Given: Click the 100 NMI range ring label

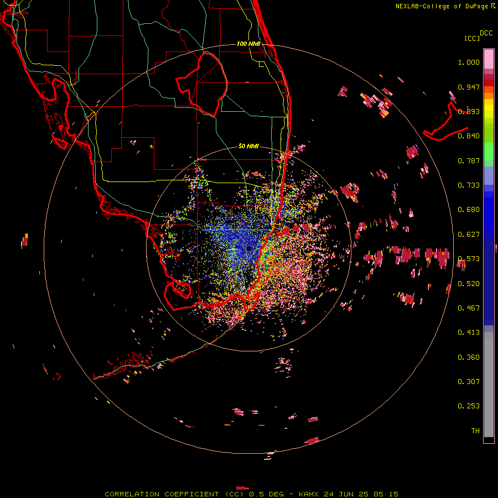Looking at the screenshot, I should click(248, 44).
